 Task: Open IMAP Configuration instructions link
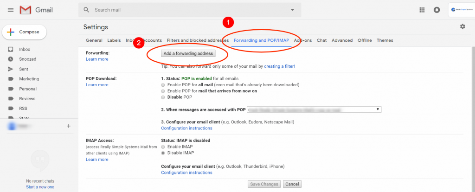click(x=186, y=173)
